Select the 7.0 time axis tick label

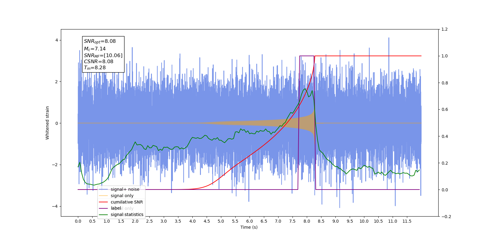point(278,221)
